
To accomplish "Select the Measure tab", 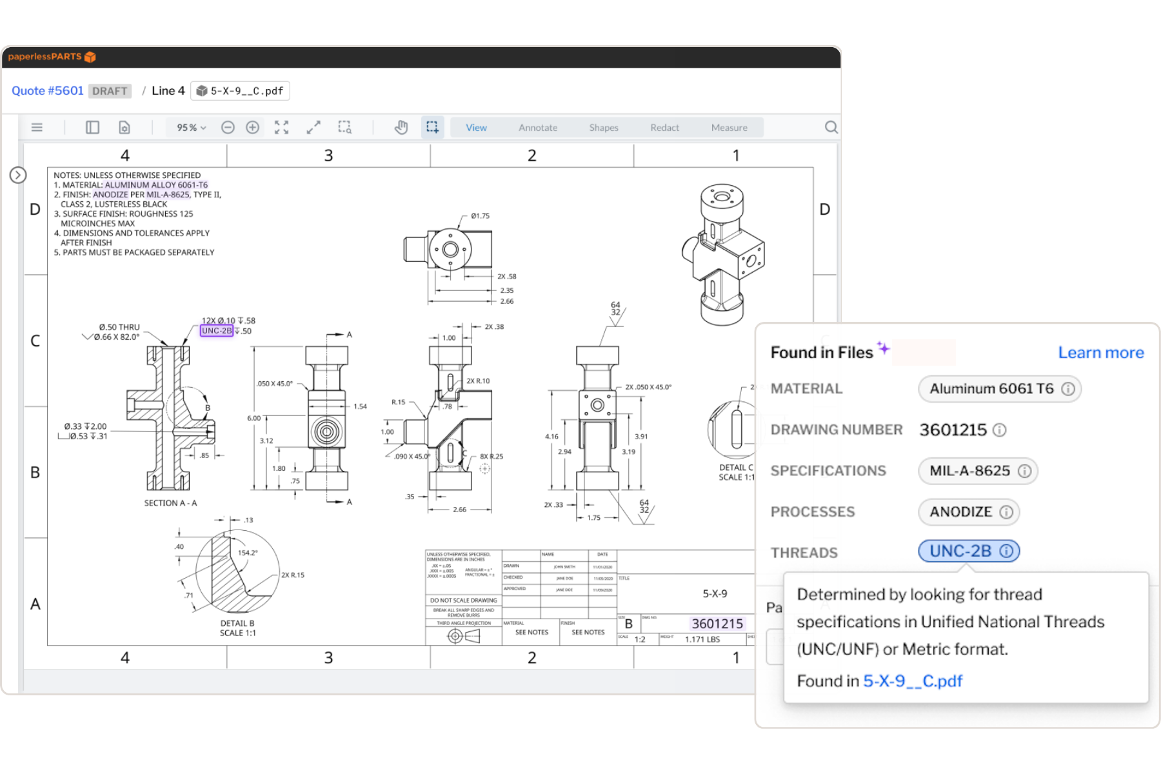I will click(729, 128).
